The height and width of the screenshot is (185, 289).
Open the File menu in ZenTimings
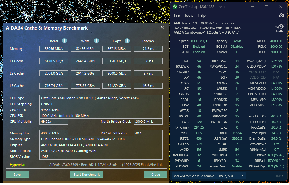pos(177,15)
